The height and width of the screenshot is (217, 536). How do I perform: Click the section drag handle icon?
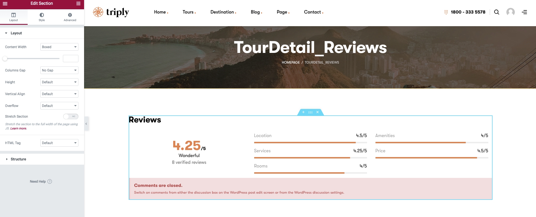310,112
